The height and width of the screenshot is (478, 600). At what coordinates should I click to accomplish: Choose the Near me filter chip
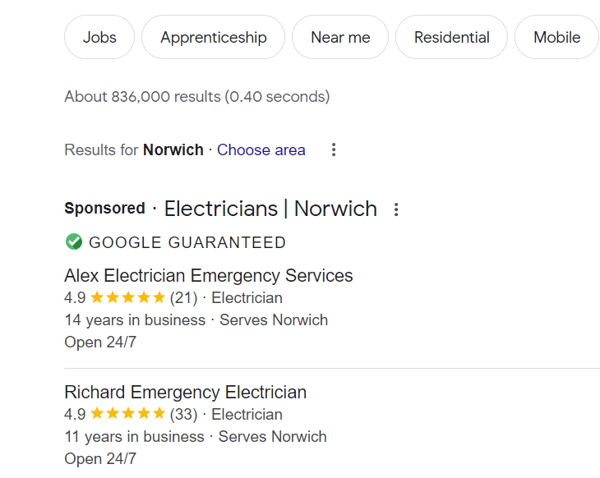click(x=340, y=37)
